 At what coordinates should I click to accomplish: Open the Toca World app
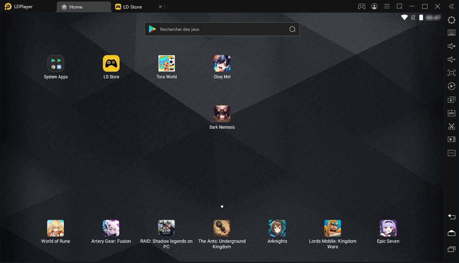click(166, 64)
